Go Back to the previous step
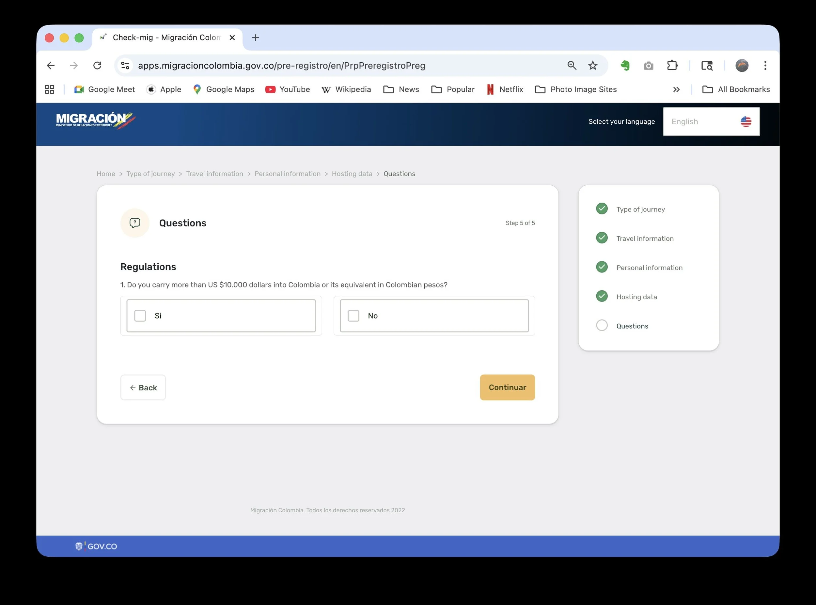Viewport: 816px width, 605px height. pyautogui.click(x=143, y=387)
